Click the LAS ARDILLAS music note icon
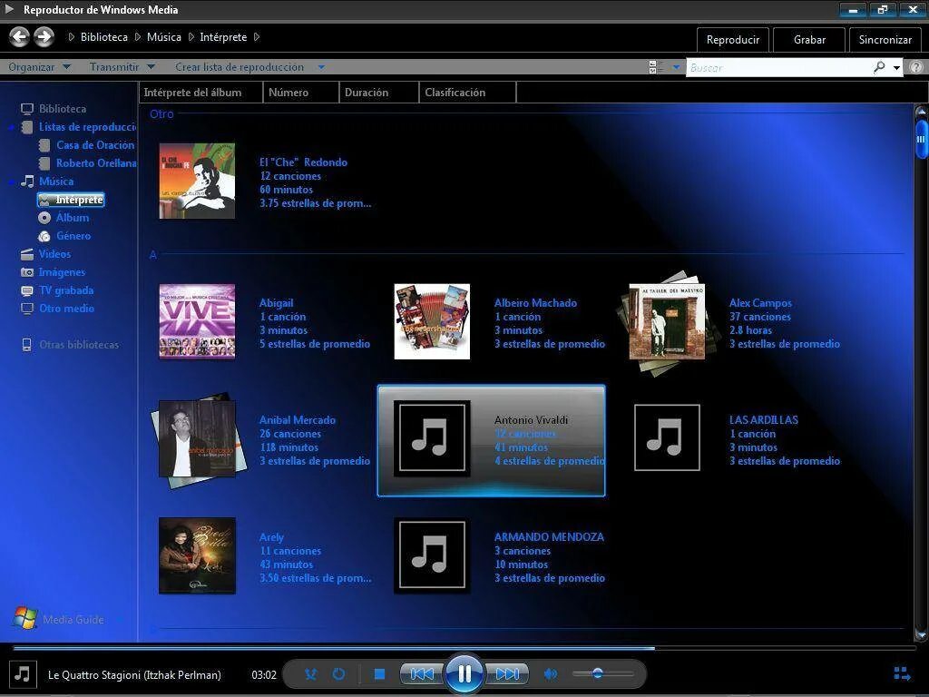This screenshot has width=929, height=697. coord(667,438)
